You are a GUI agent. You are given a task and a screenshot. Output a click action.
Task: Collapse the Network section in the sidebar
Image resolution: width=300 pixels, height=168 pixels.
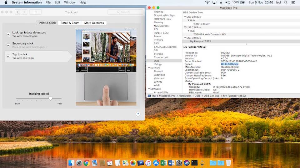point(149,68)
